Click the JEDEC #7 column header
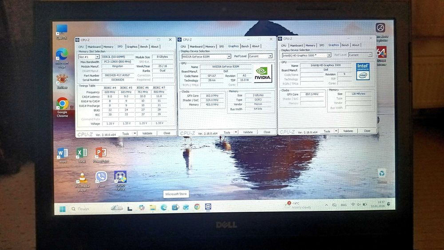 pos(159,88)
